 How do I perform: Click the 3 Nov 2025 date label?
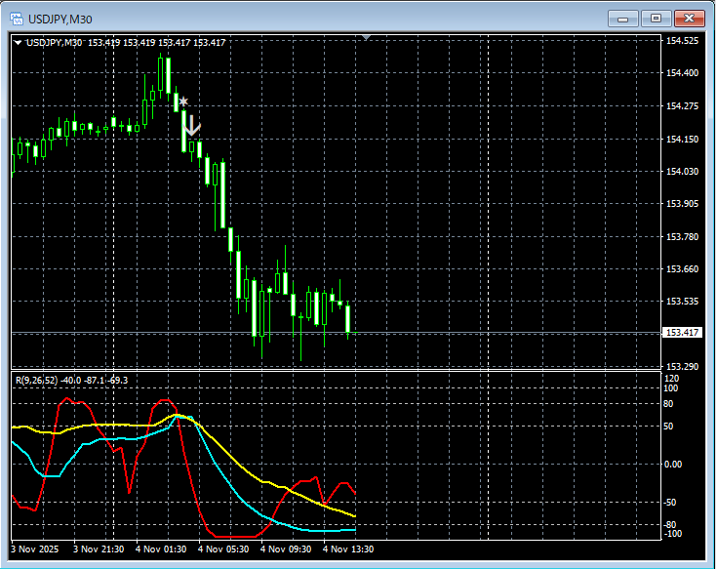[x=36, y=549]
